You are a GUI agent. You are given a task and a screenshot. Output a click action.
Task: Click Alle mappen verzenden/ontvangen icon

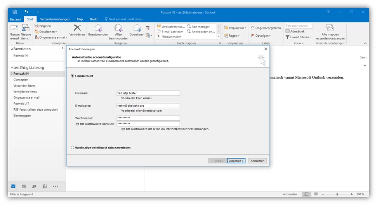coord(330,28)
